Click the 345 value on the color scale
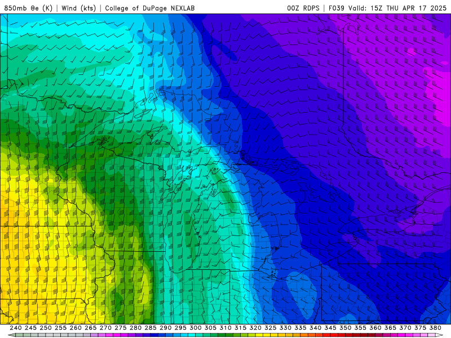Viewport: 451px width, 338px height. (330, 328)
